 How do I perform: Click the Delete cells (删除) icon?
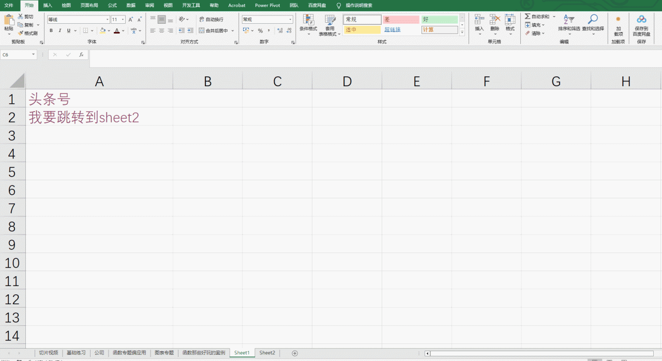pos(495,20)
